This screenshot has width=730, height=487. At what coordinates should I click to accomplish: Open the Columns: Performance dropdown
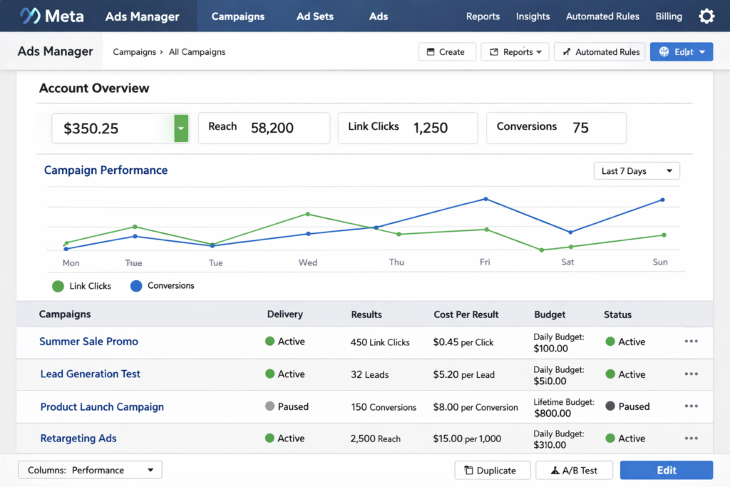pyautogui.click(x=89, y=469)
